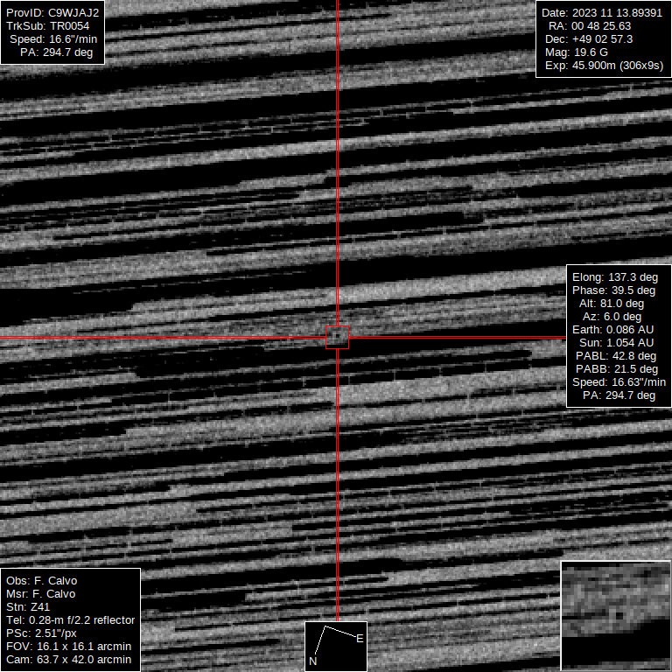Image resolution: width=672 pixels, height=672 pixels.
Task: Click the 'Stn: Z41' text
Action: (x=28, y=607)
